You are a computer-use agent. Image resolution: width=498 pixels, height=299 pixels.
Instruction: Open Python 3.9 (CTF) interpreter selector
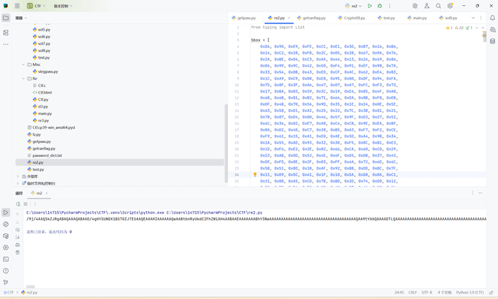(x=470, y=292)
